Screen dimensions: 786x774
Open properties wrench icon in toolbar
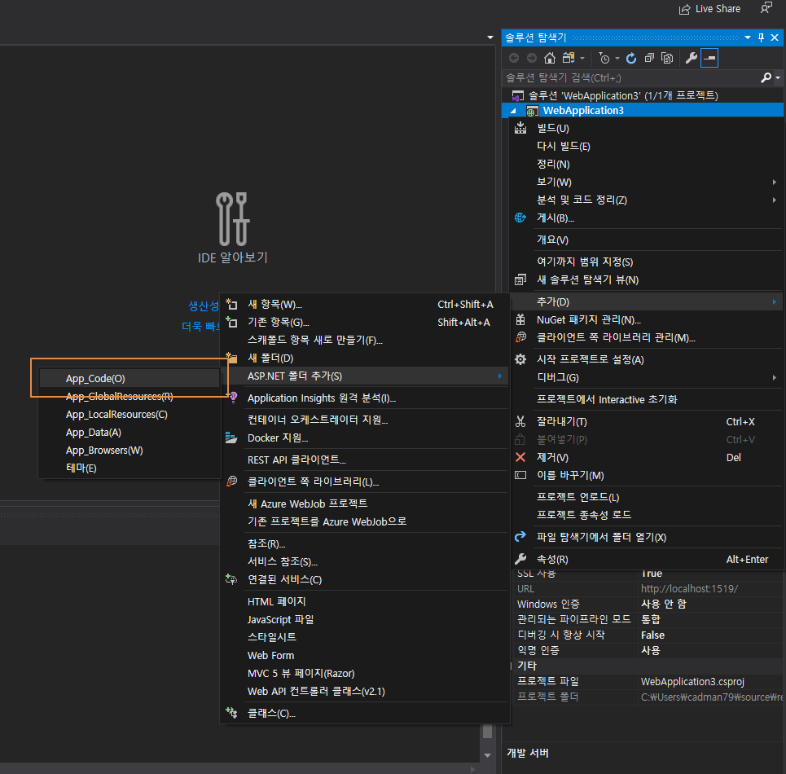point(692,58)
